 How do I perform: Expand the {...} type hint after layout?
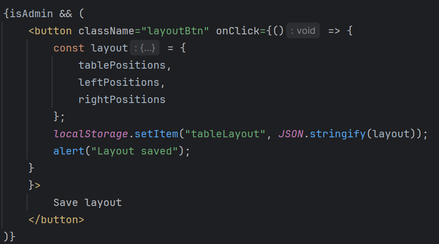(144, 48)
